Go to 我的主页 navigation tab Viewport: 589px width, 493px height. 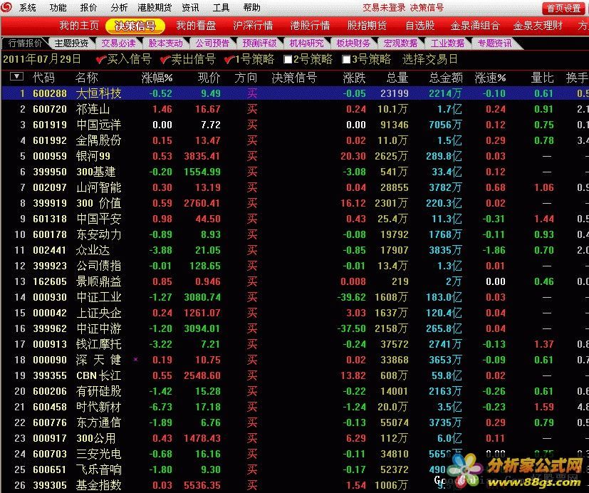(x=79, y=26)
